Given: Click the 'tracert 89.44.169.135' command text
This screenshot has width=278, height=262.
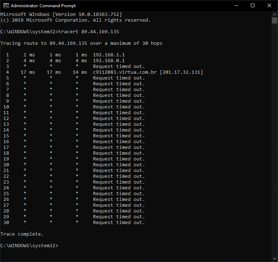Looking at the screenshot, I should [89, 32].
